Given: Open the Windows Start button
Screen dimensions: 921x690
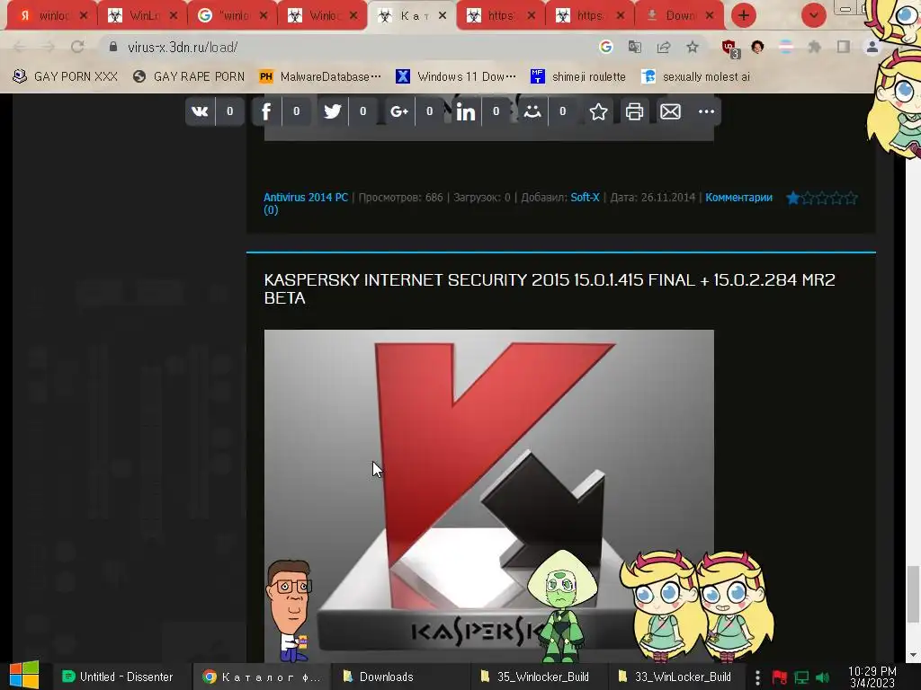Looking at the screenshot, I should [x=24, y=676].
